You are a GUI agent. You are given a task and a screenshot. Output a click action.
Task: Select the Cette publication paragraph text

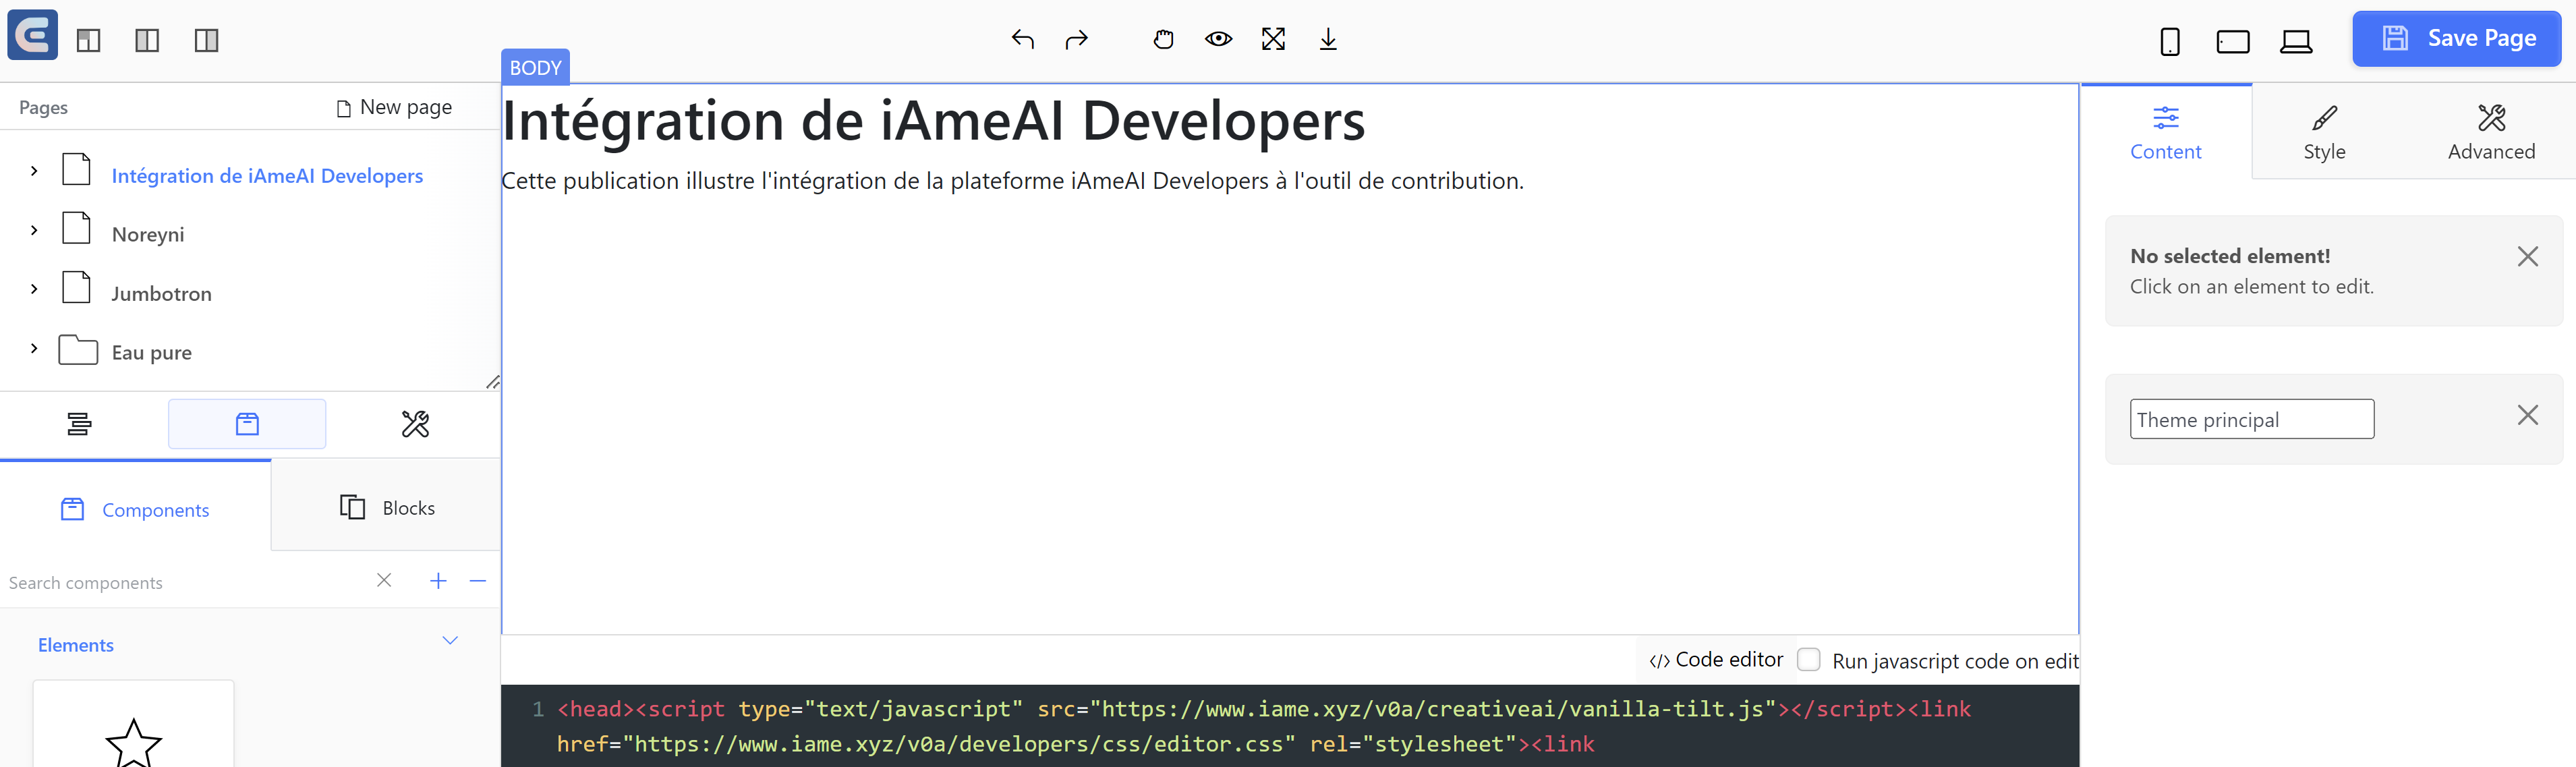point(1012,181)
